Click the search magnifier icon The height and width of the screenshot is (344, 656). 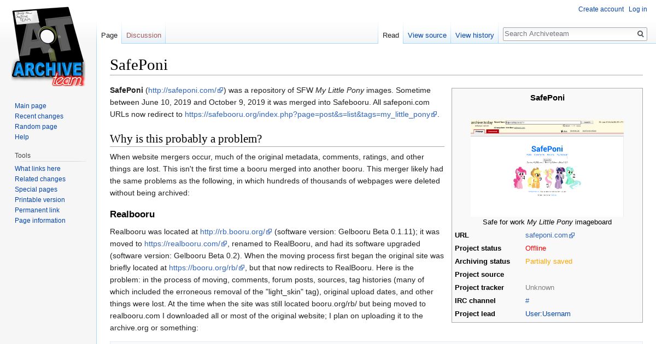coord(641,34)
